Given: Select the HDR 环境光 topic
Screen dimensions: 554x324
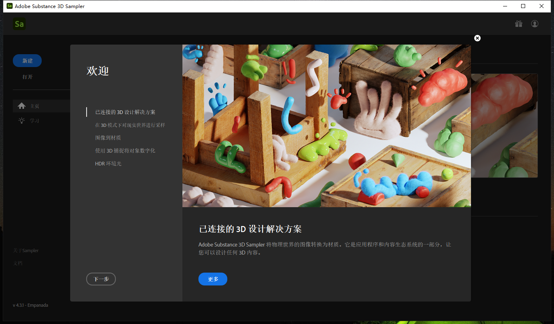Looking at the screenshot, I should [108, 163].
